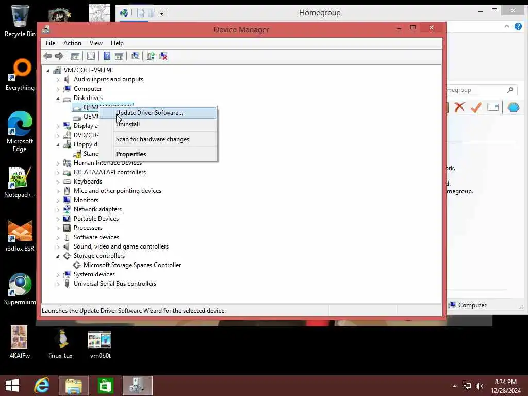Open the Action menu in Device Manager
The width and height of the screenshot is (528, 396).
(72, 43)
